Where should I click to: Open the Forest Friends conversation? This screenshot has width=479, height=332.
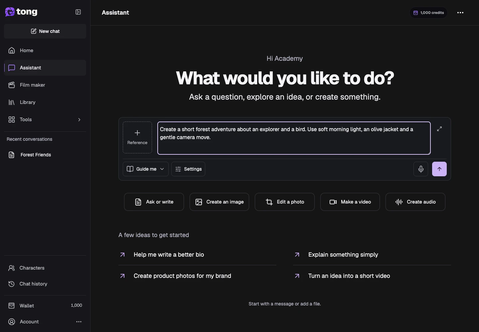tap(45, 155)
